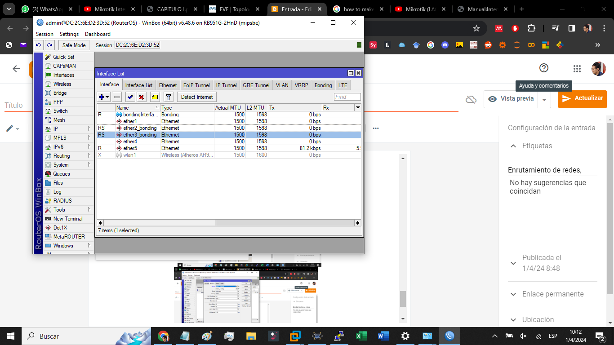The width and height of the screenshot is (614, 345).
Task: Click Blogger help question mark icon
Action: click(544, 68)
